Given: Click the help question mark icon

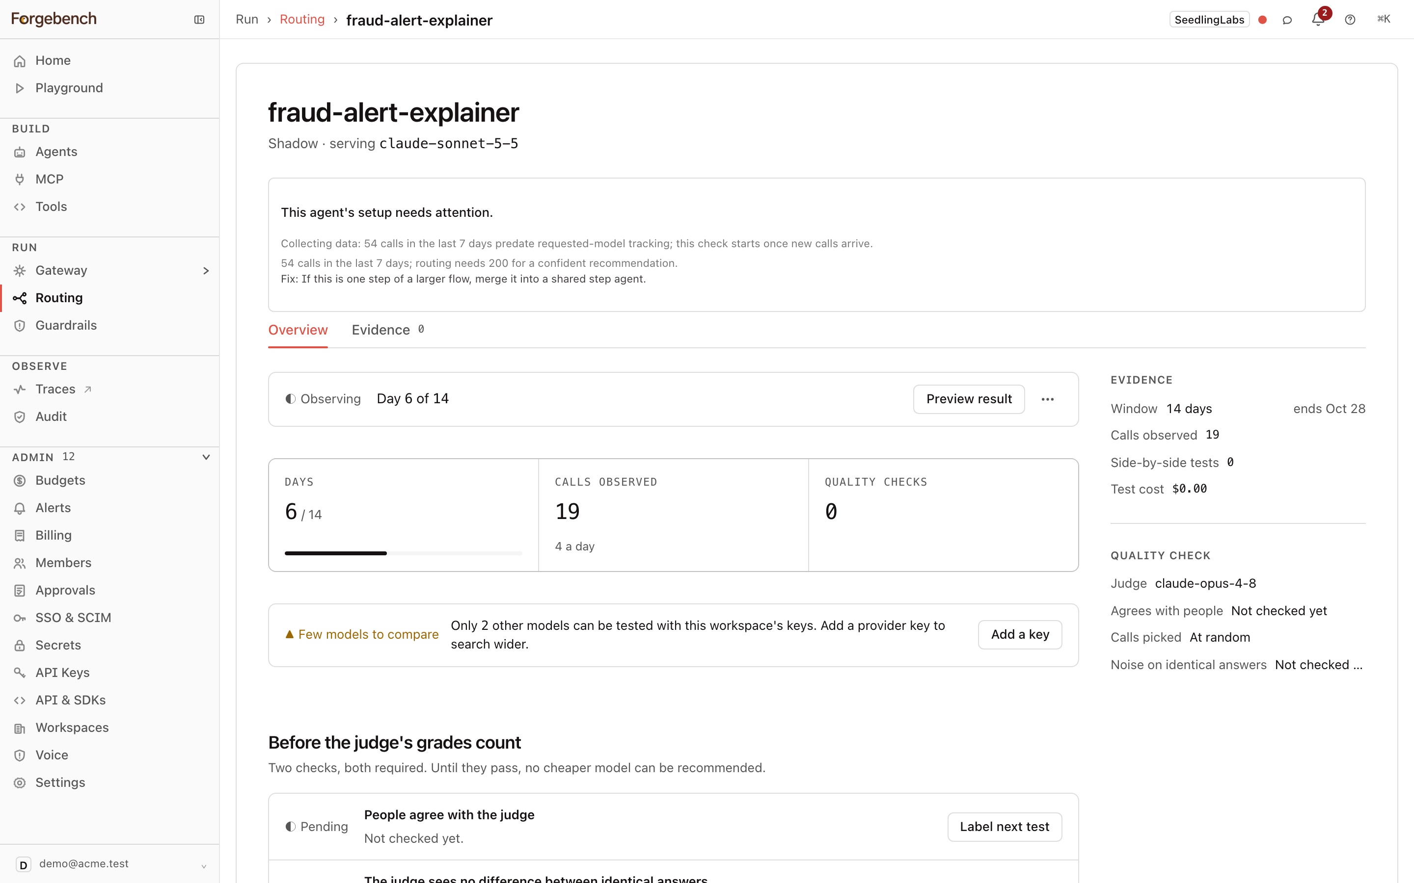Looking at the screenshot, I should click(x=1350, y=20).
